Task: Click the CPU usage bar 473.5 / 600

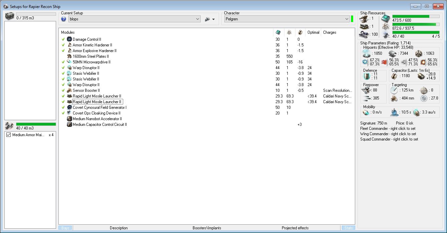Action: 416,16
